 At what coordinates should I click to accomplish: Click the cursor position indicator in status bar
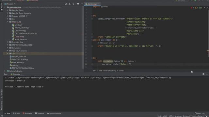coord(159,116)
